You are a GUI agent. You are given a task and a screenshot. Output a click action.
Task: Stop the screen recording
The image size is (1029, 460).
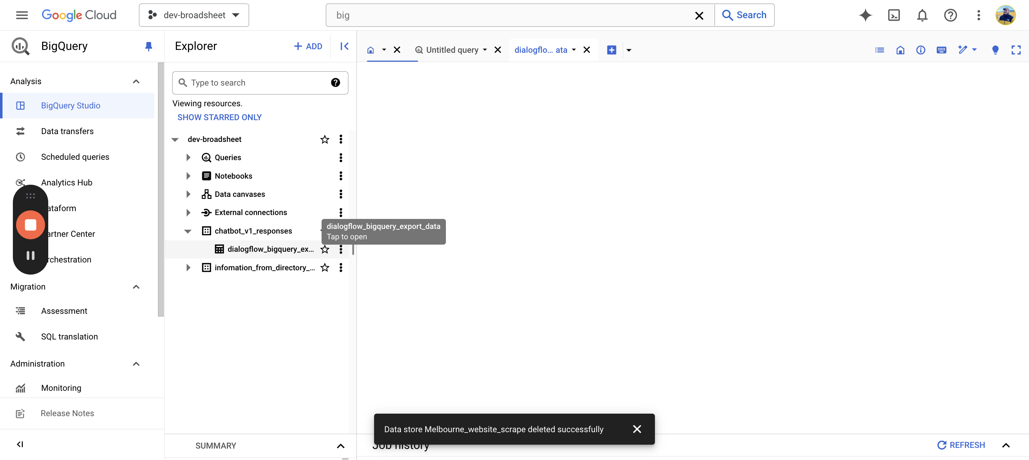click(x=30, y=225)
